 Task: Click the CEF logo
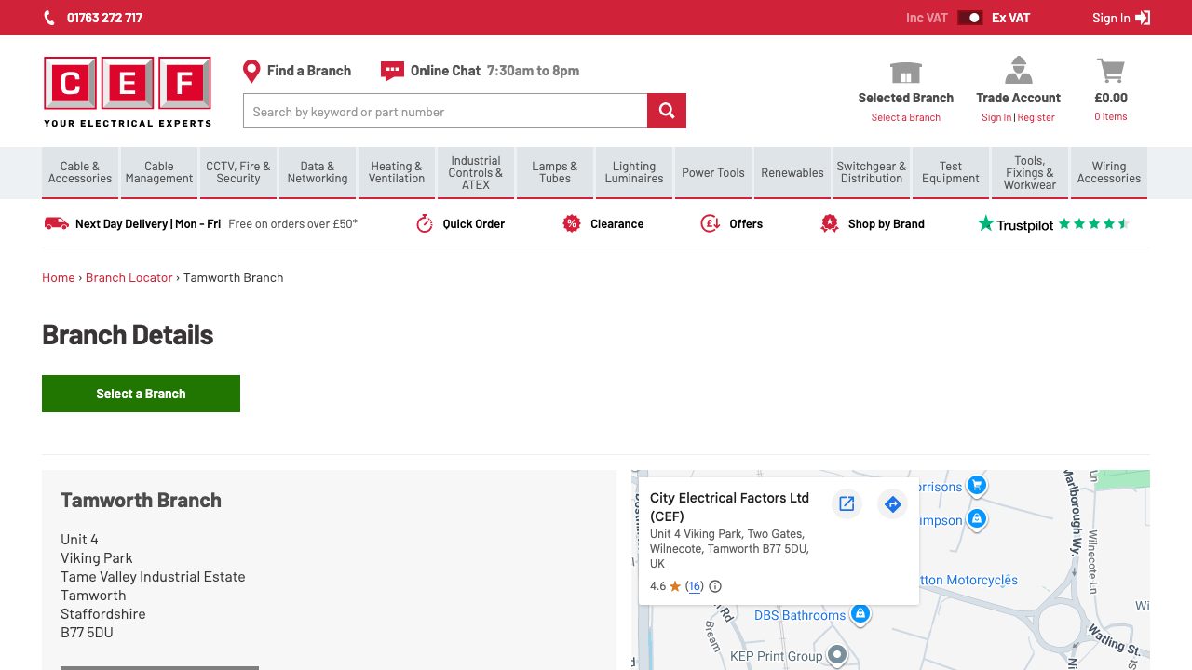(128, 92)
